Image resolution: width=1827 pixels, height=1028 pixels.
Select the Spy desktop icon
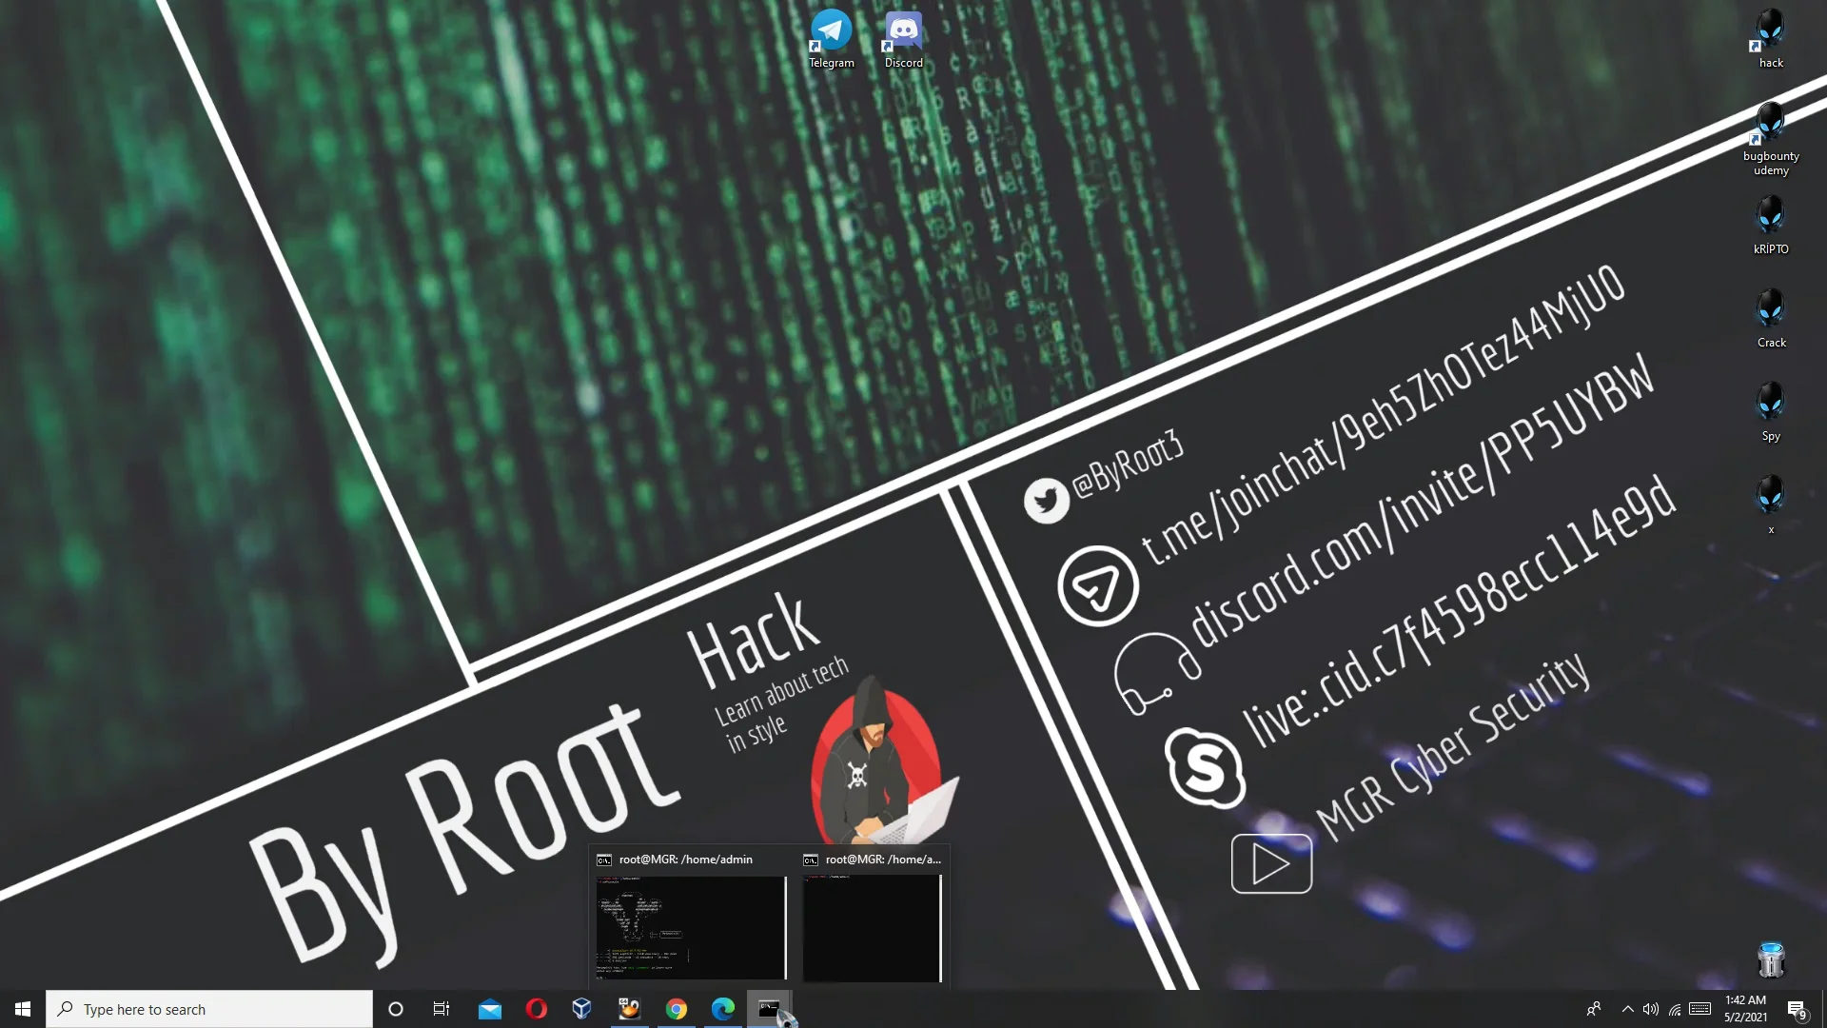[x=1771, y=412]
